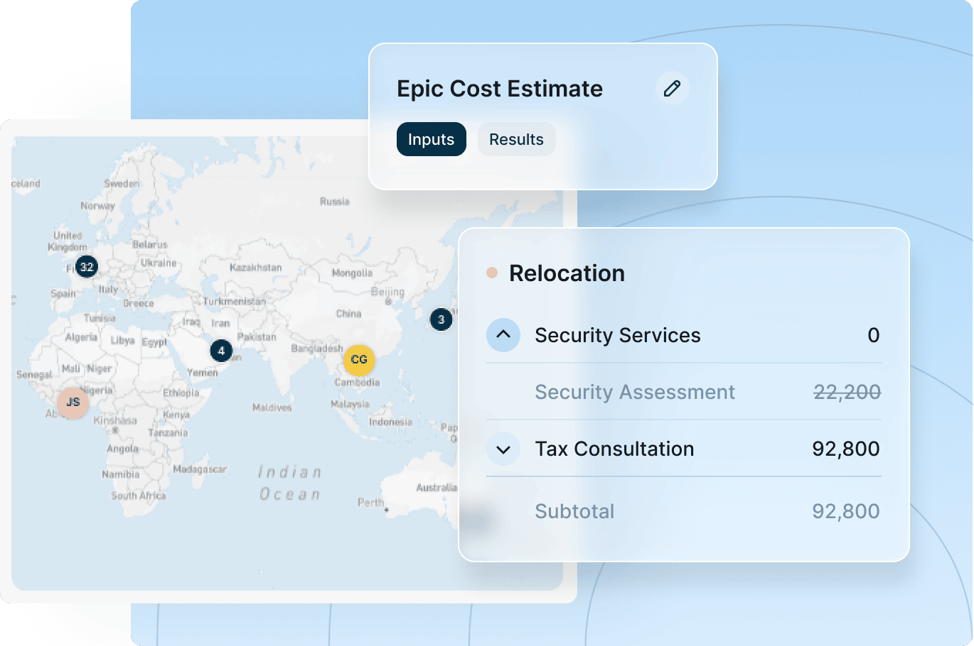Screen dimensions: 974x646
Task: Expand the Tax Consultation chevron
Action: point(503,449)
